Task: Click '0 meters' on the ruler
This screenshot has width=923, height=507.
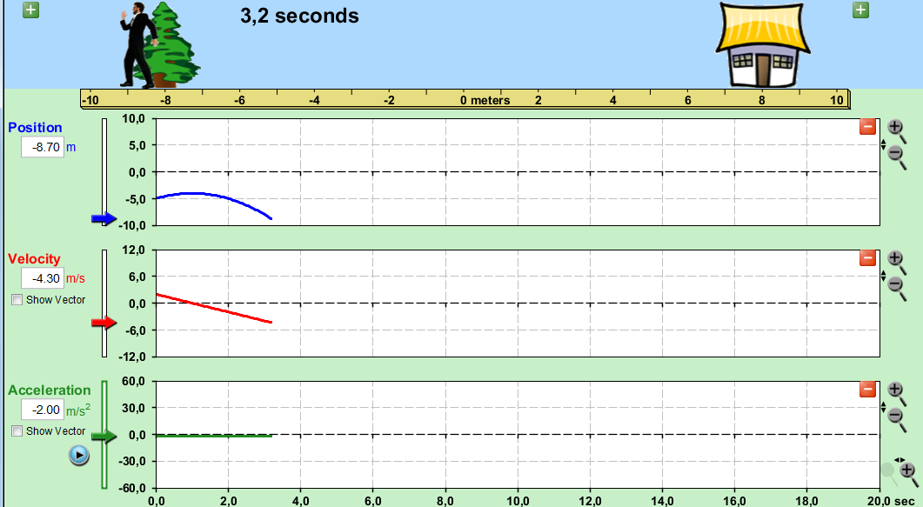Action: tap(485, 100)
